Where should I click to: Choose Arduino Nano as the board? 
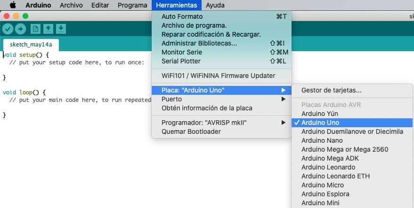[x=322, y=140]
